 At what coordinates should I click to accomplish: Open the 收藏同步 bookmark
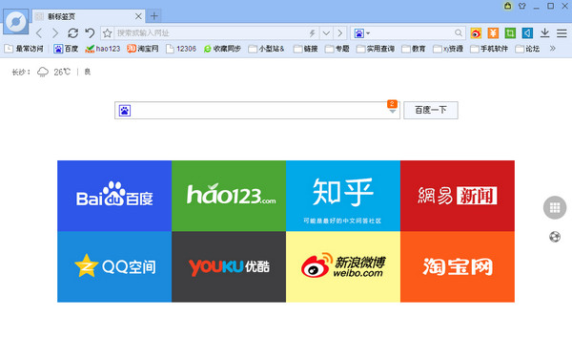pyautogui.click(x=222, y=49)
